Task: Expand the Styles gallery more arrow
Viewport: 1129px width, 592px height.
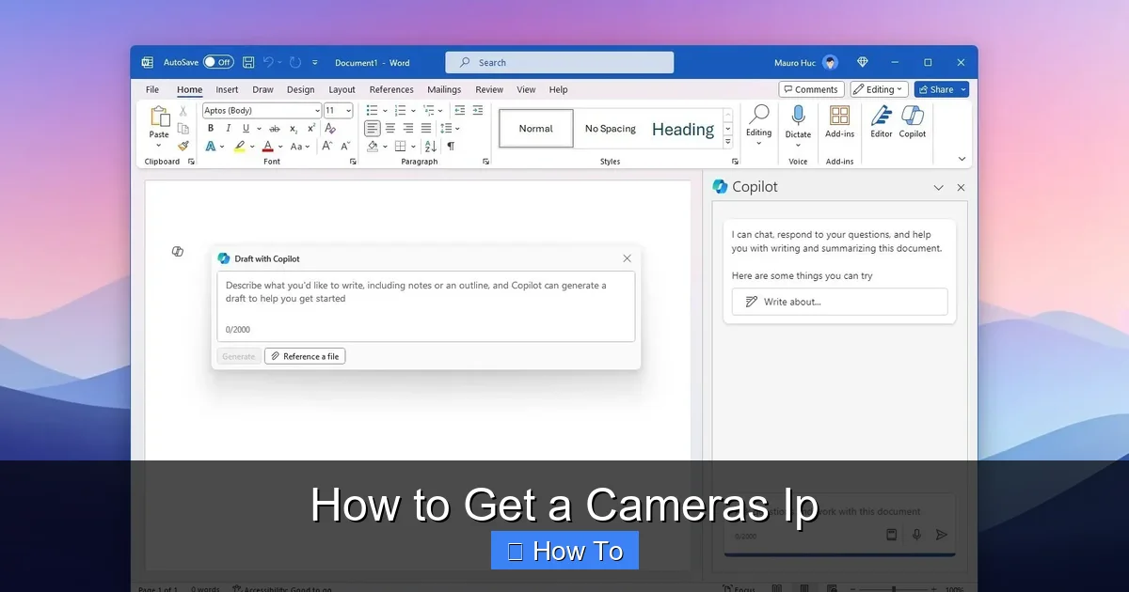Action: (x=727, y=142)
